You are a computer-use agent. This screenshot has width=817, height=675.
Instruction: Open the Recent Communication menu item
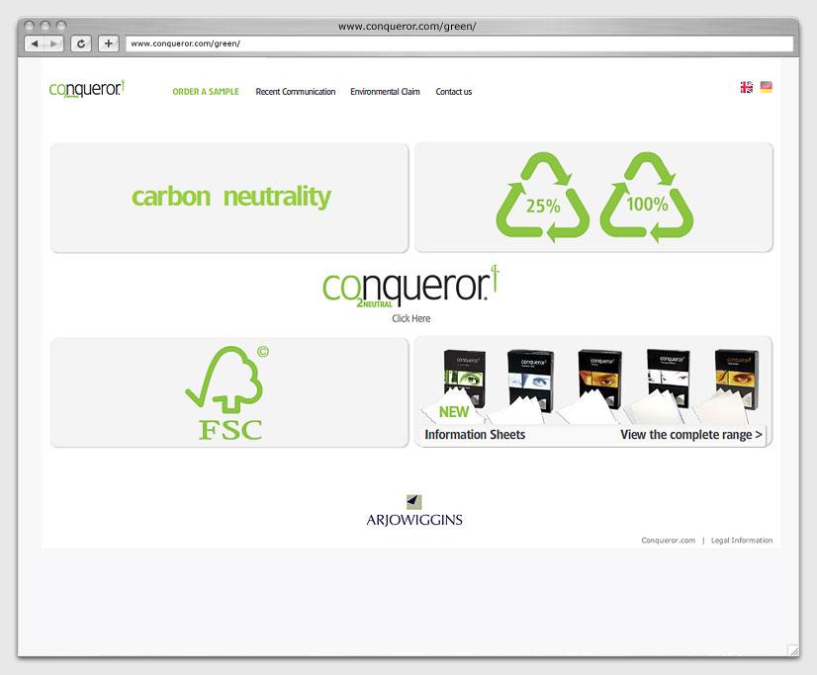[x=296, y=92]
